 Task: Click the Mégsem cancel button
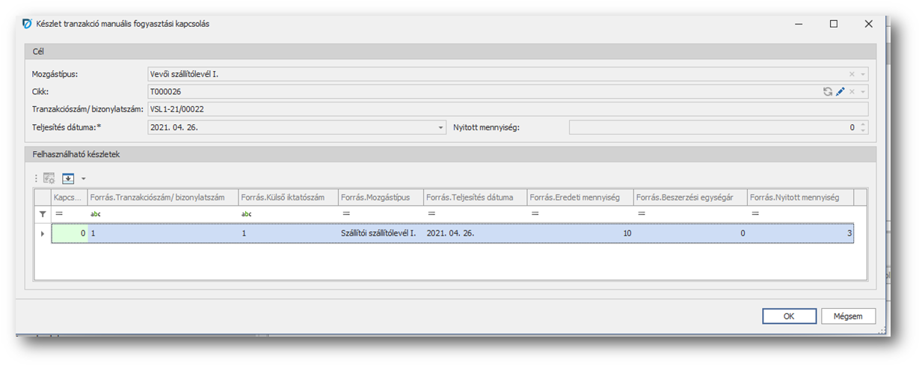pyautogui.click(x=847, y=316)
